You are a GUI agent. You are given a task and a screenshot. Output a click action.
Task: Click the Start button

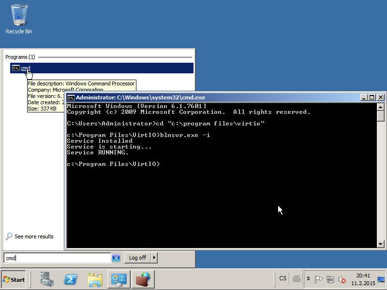(14, 279)
